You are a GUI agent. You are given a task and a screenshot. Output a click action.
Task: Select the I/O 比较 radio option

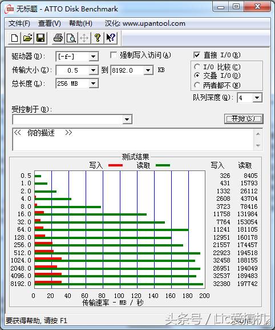click(x=197, y=67)
